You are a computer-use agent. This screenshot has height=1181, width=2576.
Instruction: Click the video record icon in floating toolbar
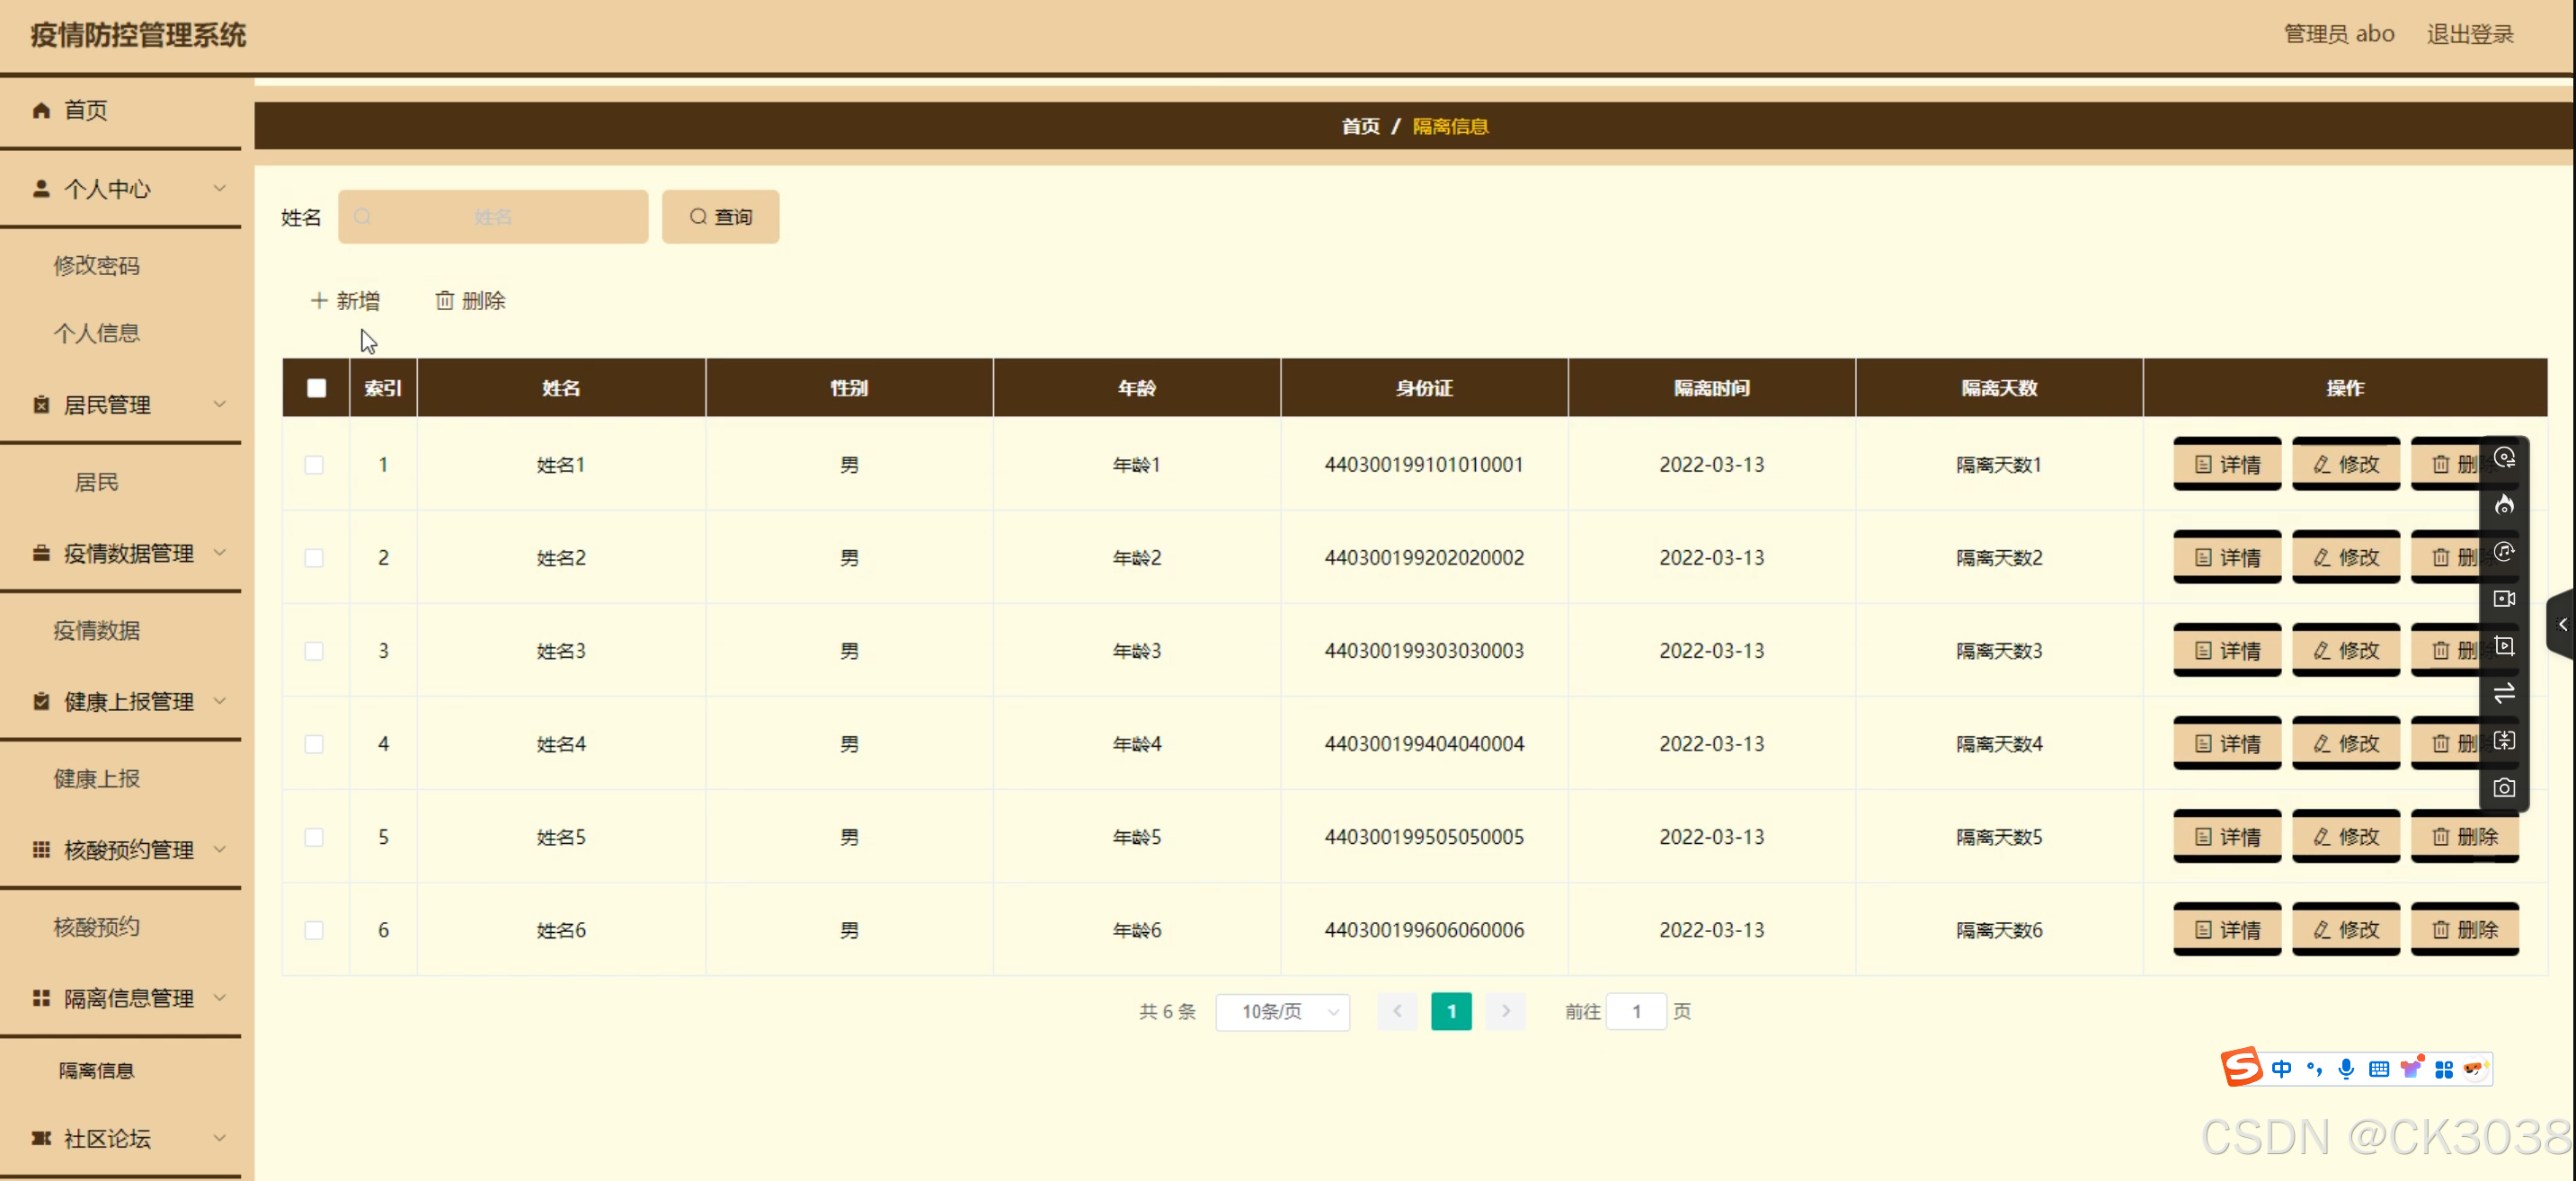[2503, 599]
